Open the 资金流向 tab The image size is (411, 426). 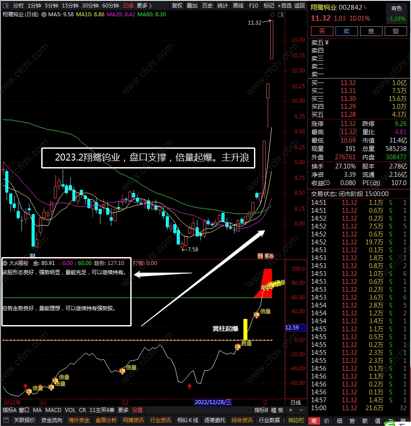pos(52,420)
